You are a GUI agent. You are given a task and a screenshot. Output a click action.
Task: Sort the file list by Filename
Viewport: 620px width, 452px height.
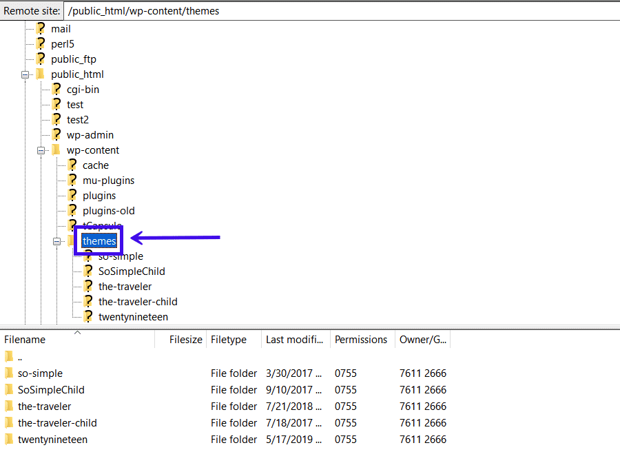pos(25,339)
